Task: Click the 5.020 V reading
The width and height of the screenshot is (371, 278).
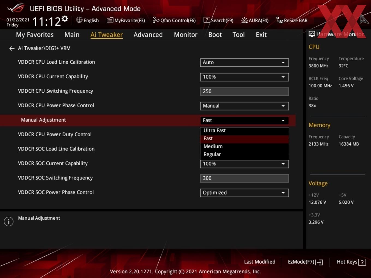Action: pos(346,202)
